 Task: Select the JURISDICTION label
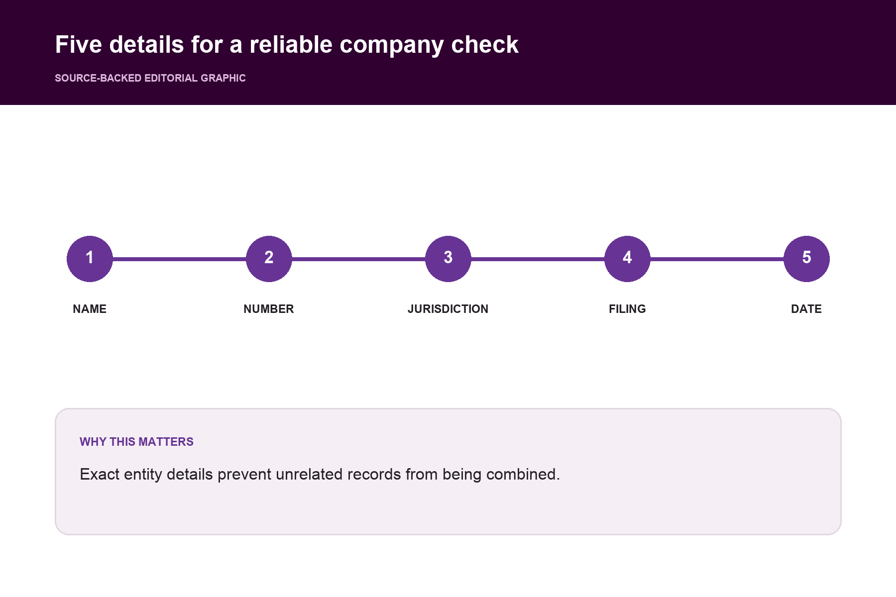click(x=448, y=309)
